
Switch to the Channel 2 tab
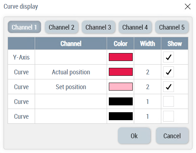[61, 27]
